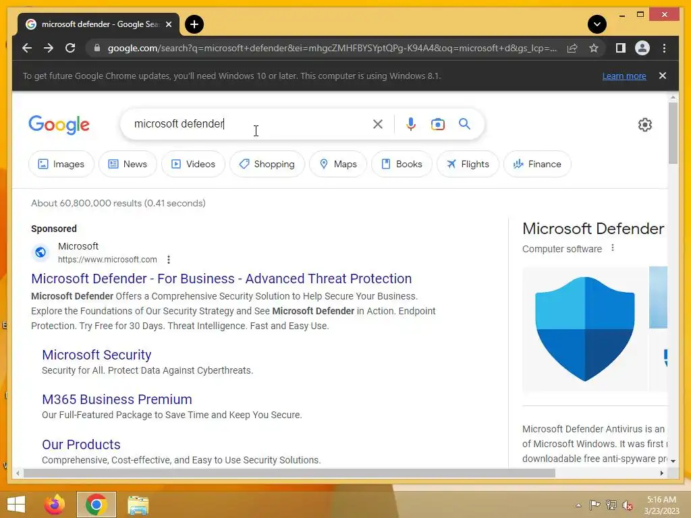Viewport: 691px width, 518px height.
Task: Click https://www.microsoft.com URL text
Action: click(107, 260)
